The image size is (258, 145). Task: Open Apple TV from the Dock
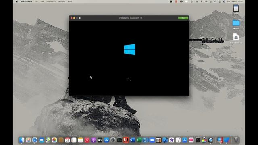point(100,140)
